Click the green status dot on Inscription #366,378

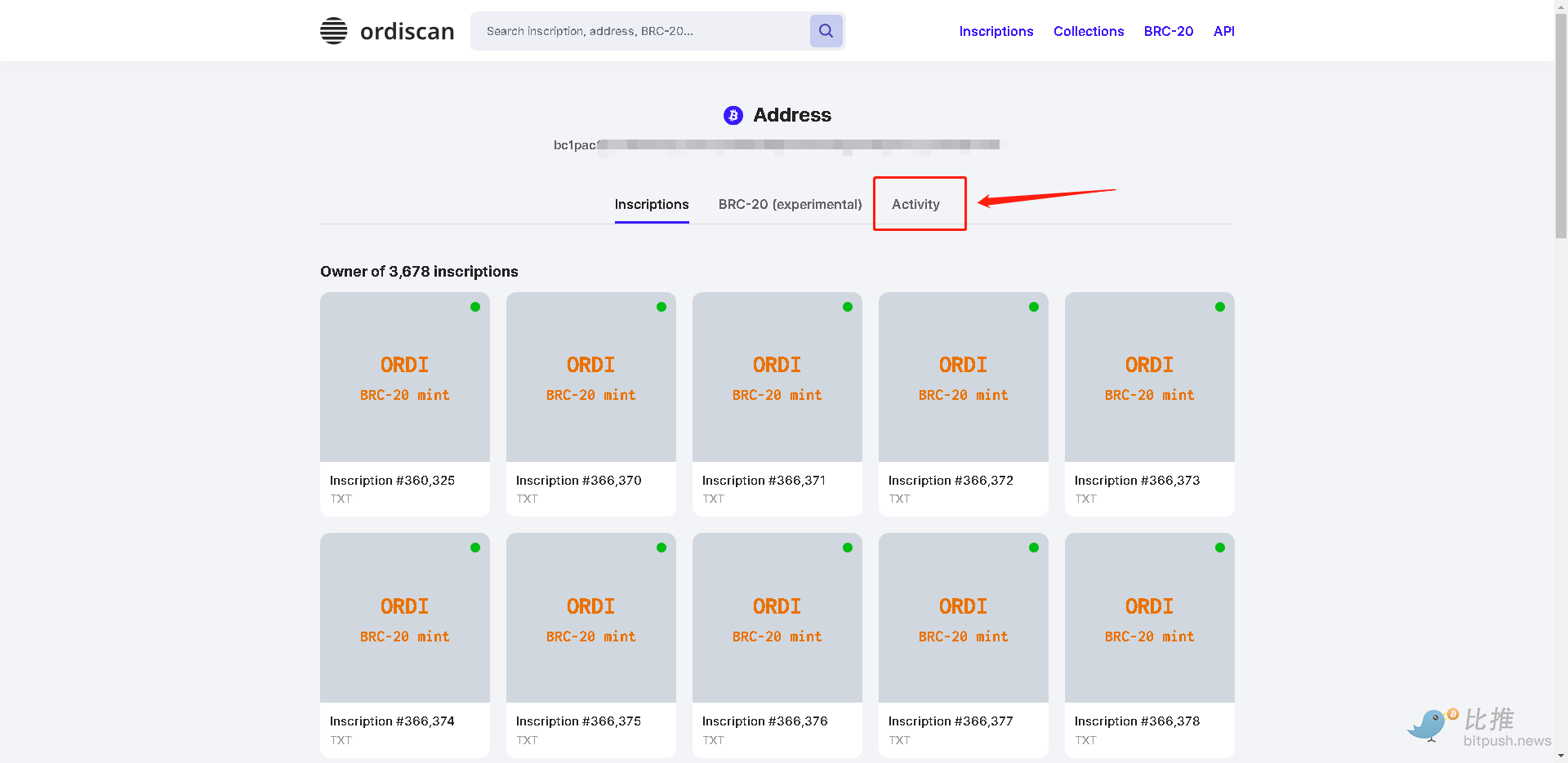click(1220, 548)
